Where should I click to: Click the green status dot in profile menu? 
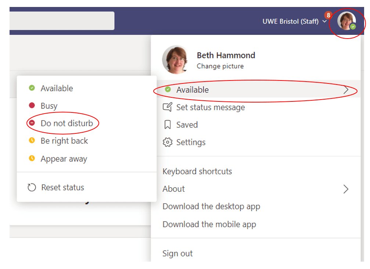pyautogui.click(x=168, y=89)
